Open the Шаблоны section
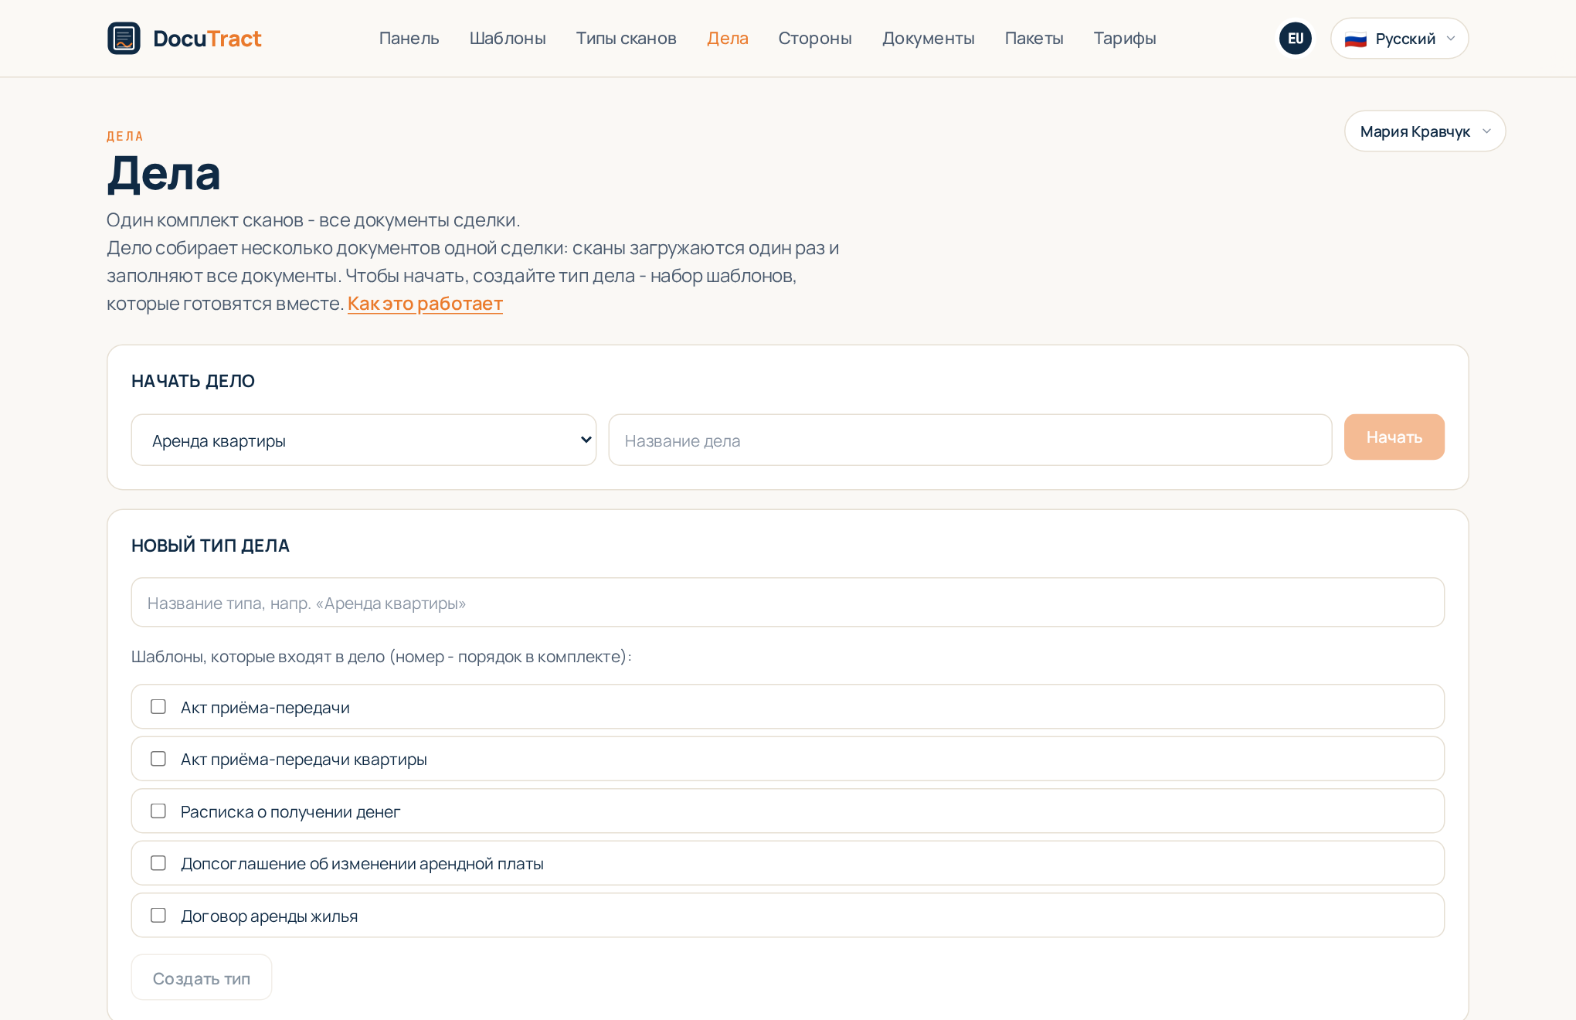 (x=508, y=38)
